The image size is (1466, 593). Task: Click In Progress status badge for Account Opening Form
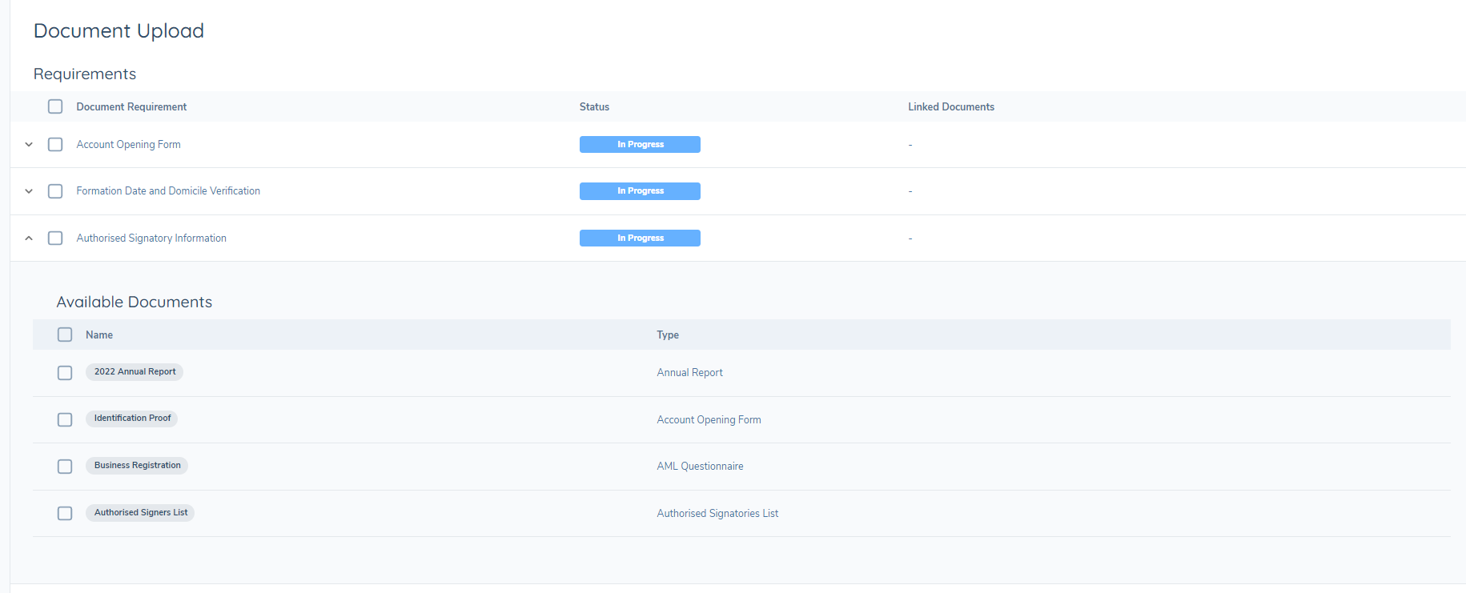click(x=640, y=145)
